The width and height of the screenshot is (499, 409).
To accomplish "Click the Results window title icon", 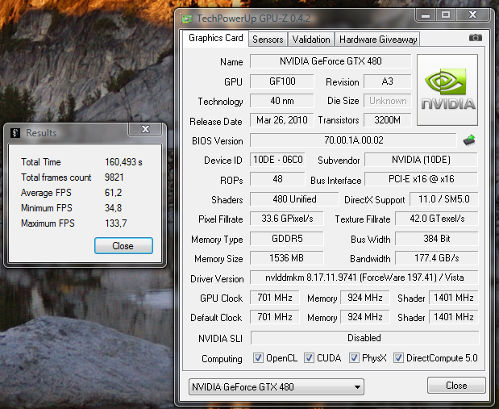I will point(15,132).
